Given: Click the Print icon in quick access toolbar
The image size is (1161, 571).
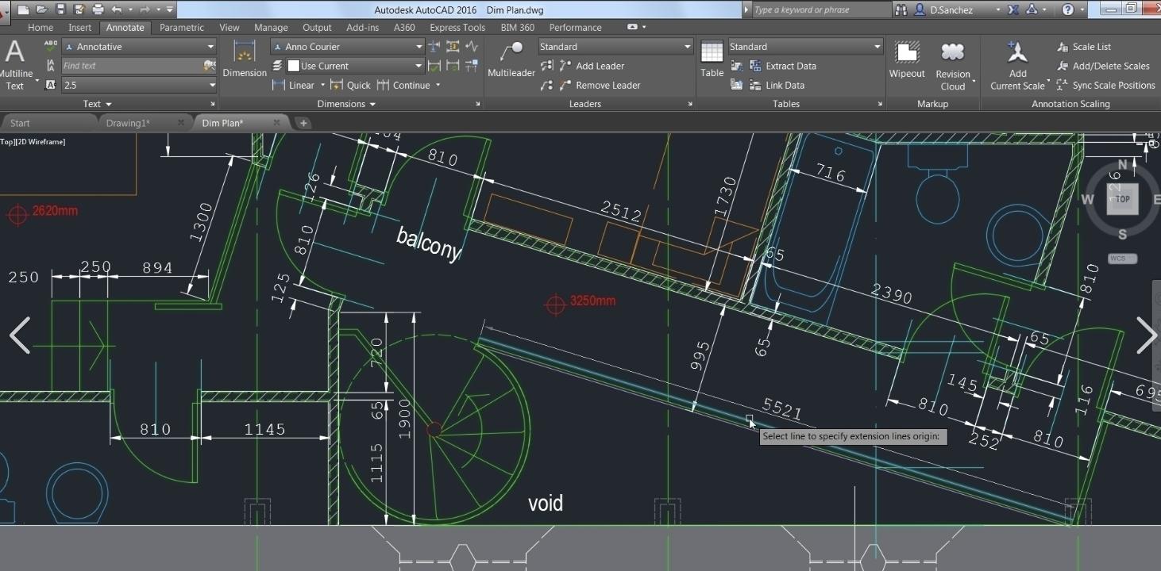Looking at the screenshot, I should tap(98, 10).
